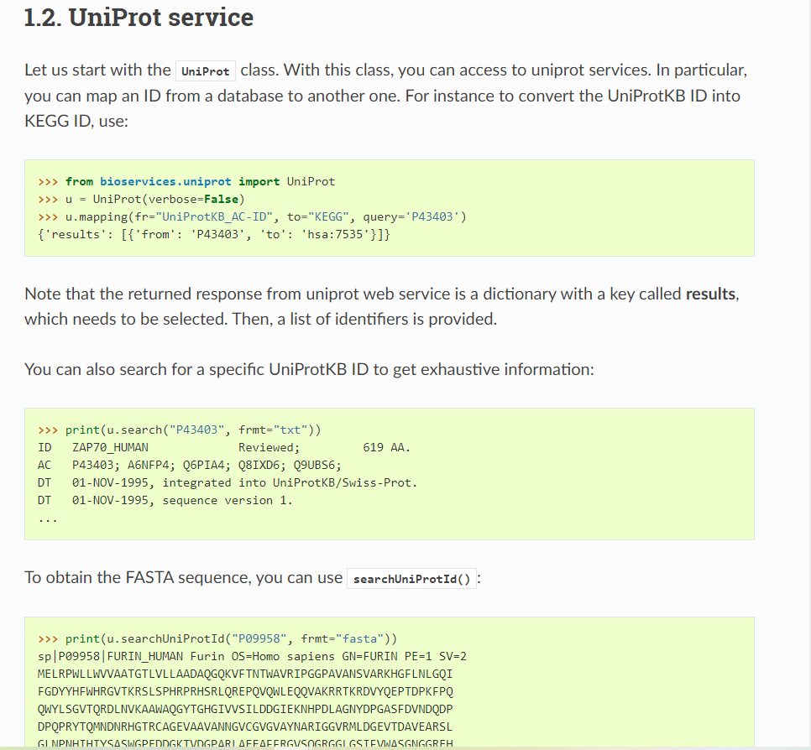The image size is (811, 750).
Task: Click the 'sequence version 1.' line
Action: pyautogui.click(x=165, y=500)
